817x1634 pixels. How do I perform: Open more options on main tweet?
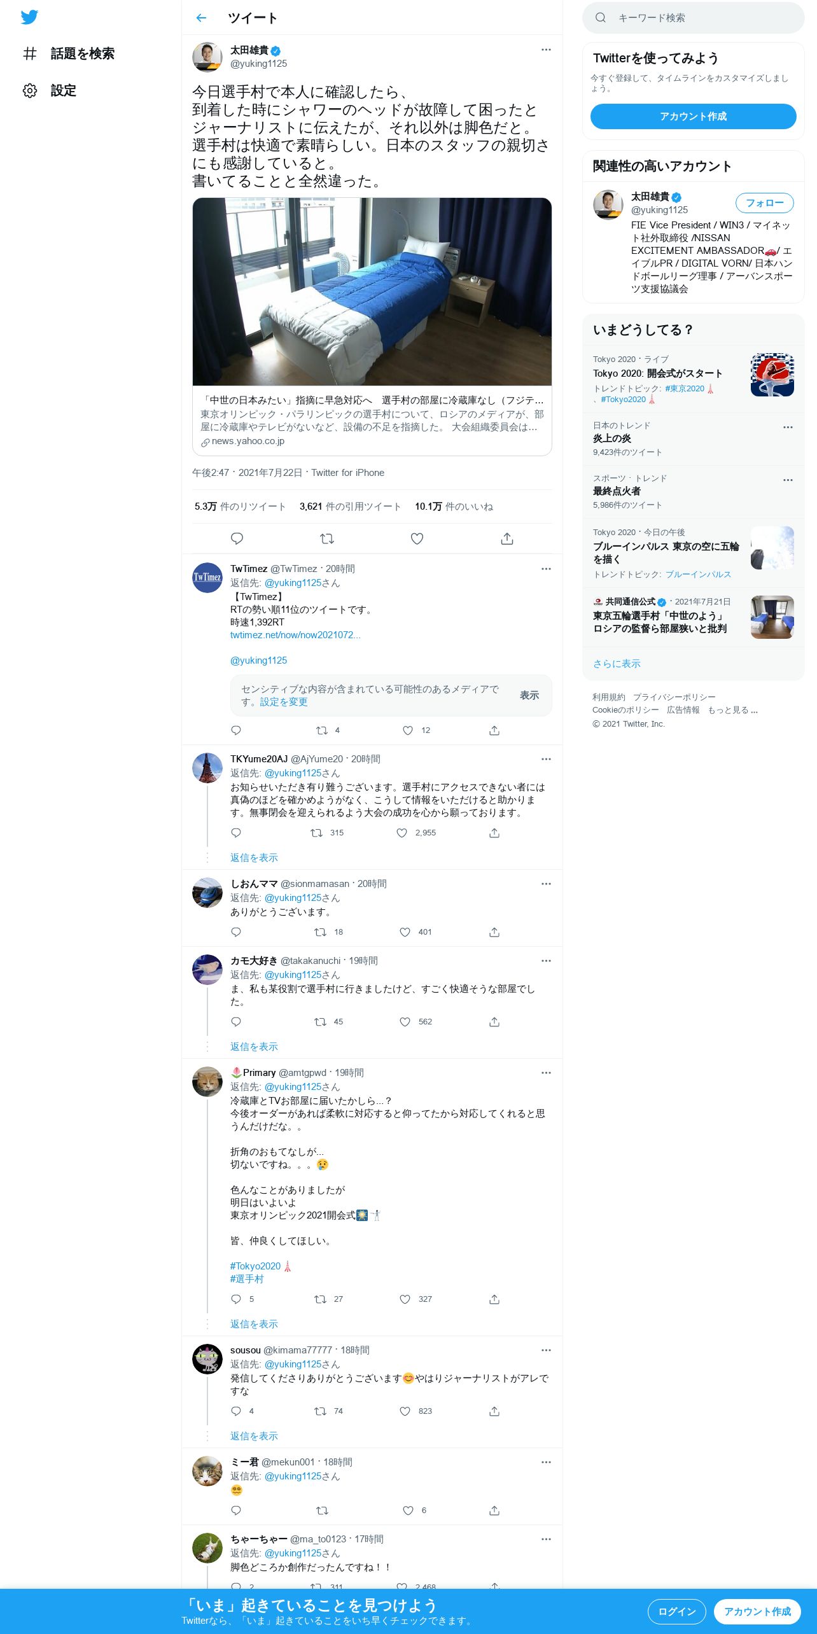click(546, 50)
